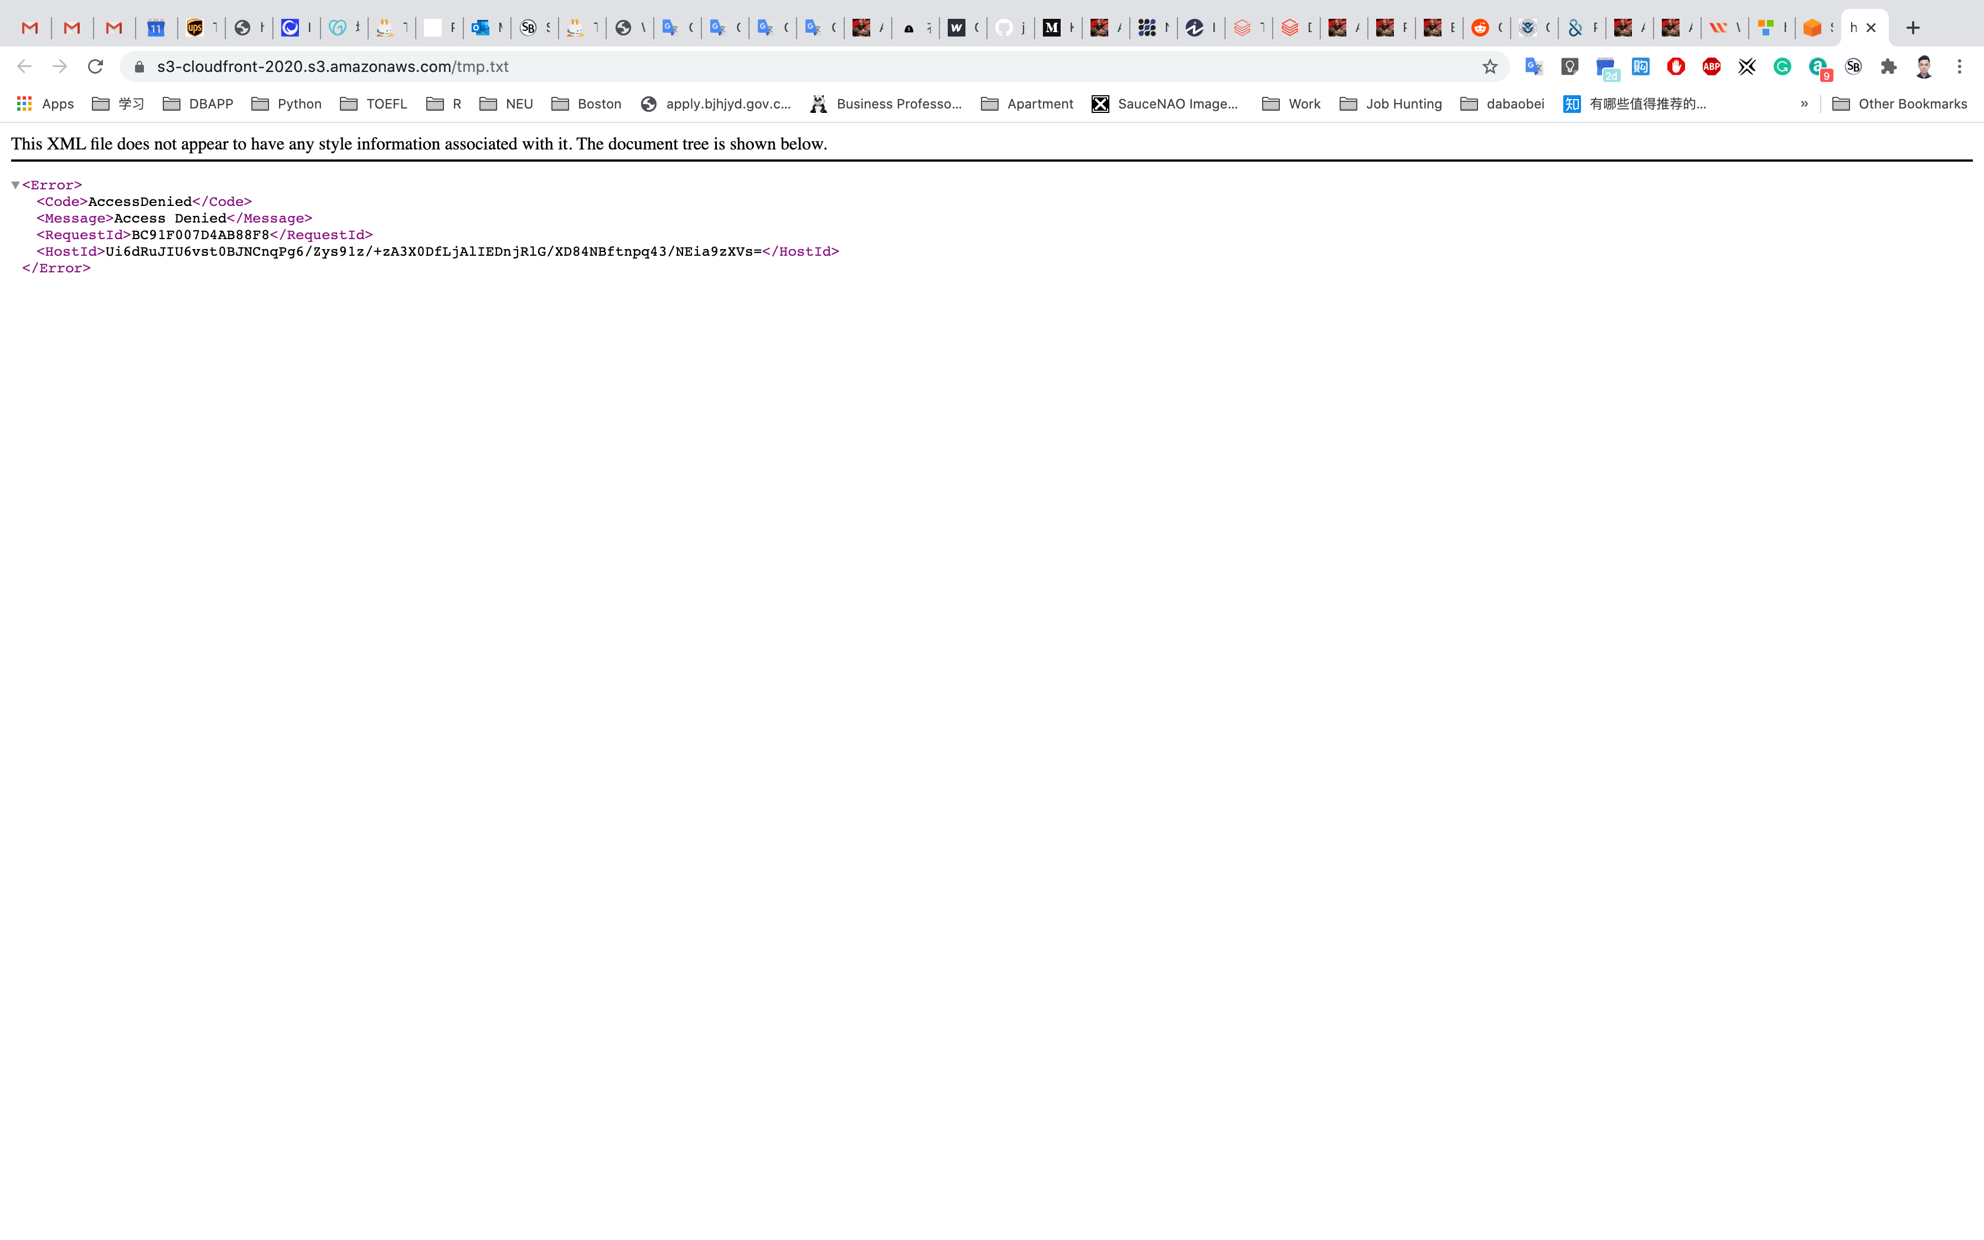Open the Extensions puzzle piece menu
Screen dimensions: 1984x1240
pyautogui.click(x=1889, y=66)
